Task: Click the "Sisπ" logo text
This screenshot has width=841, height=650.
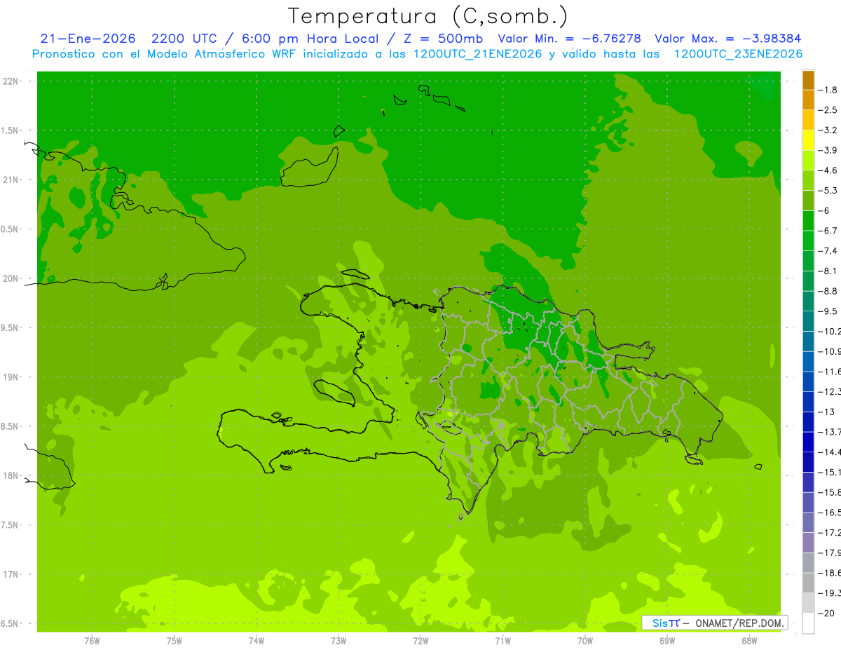Action: (x=666, y=623)
